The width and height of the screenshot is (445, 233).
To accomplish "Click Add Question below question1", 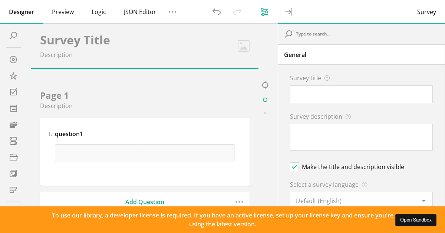I will point(145,202).
